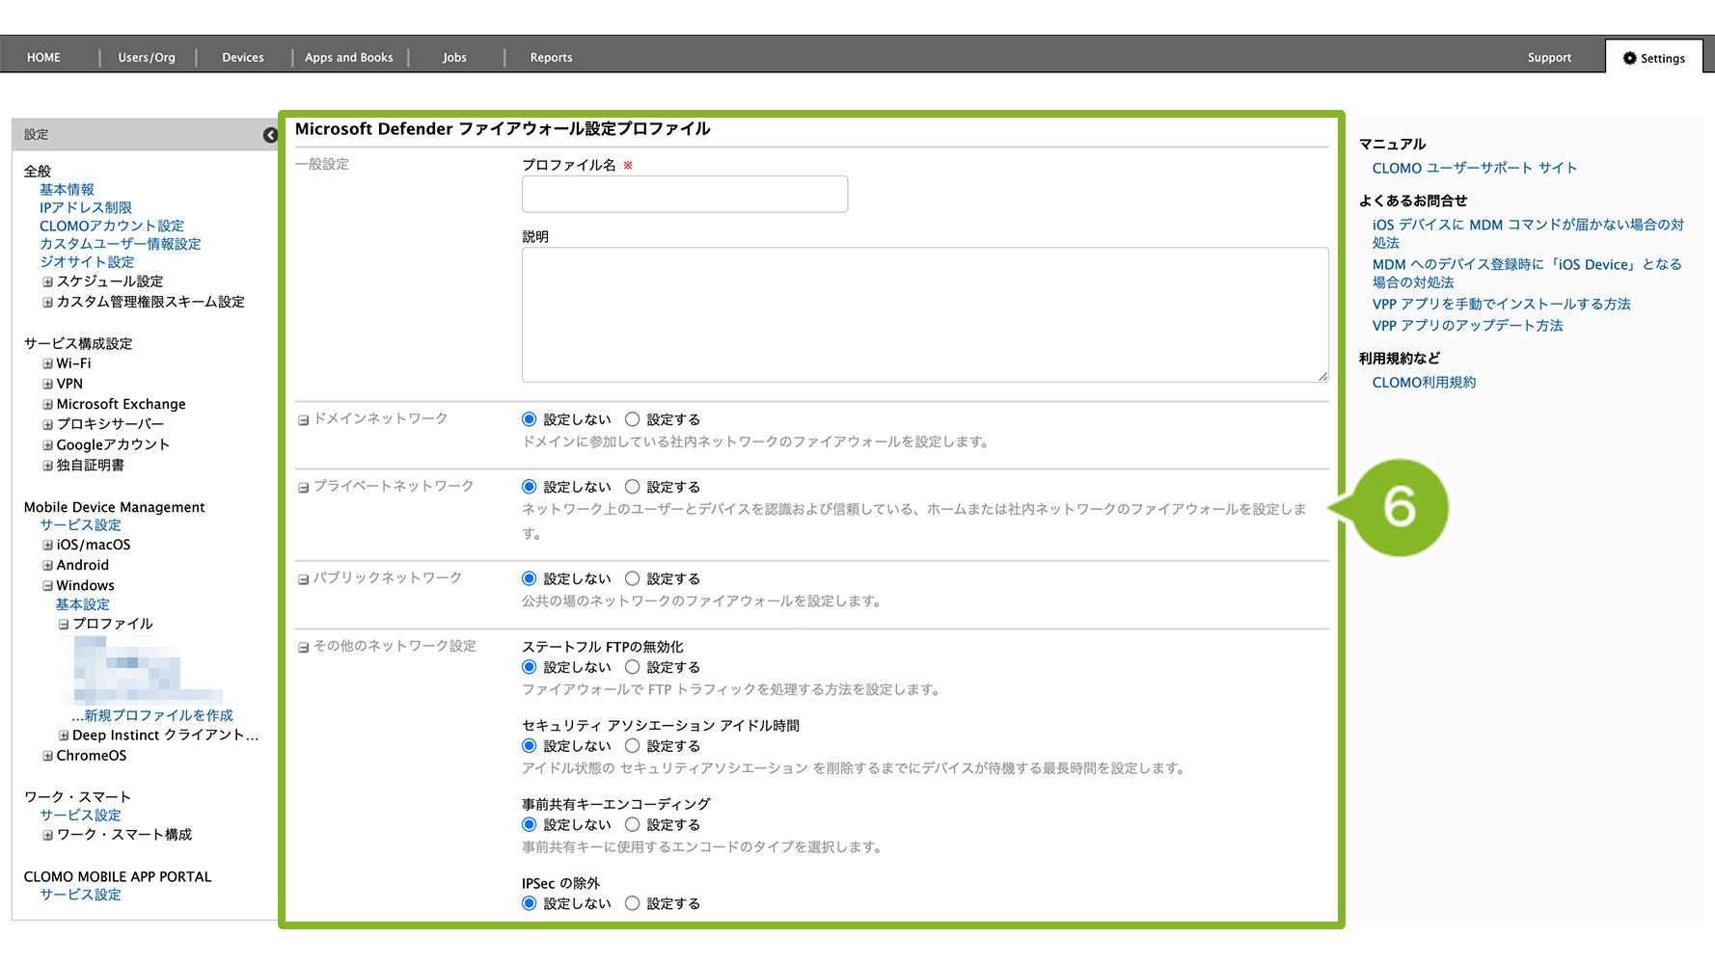Collapse the ドメインネットワーク section
The image size is (1715, 964).
pyautogui.click(x=303, y=420)
